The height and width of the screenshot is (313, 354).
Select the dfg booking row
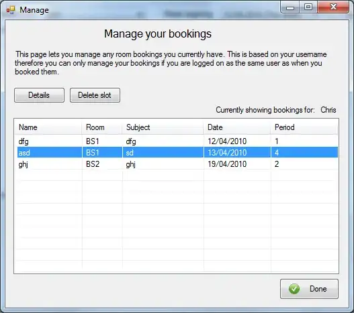tap(177, 141)
